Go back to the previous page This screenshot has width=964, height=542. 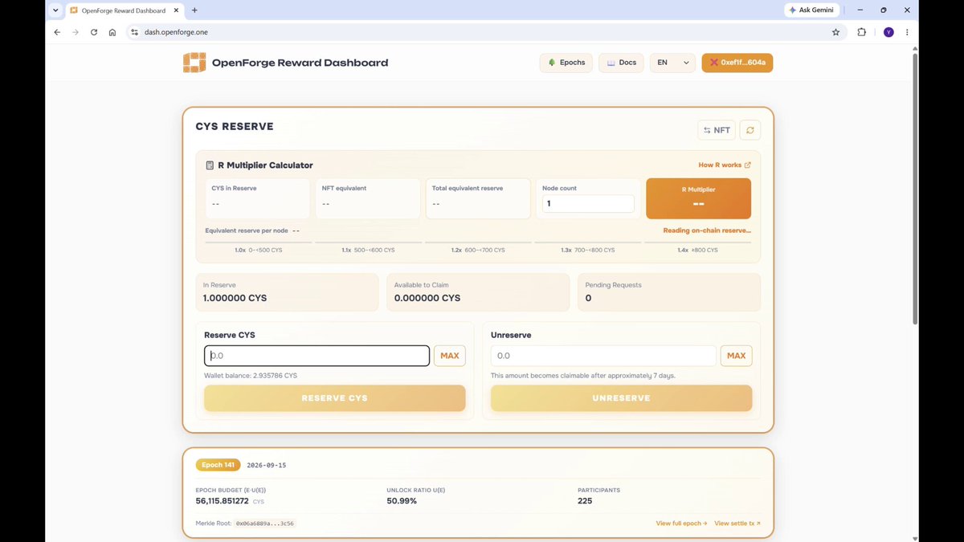pyautogui.click(x=57, y=32)
